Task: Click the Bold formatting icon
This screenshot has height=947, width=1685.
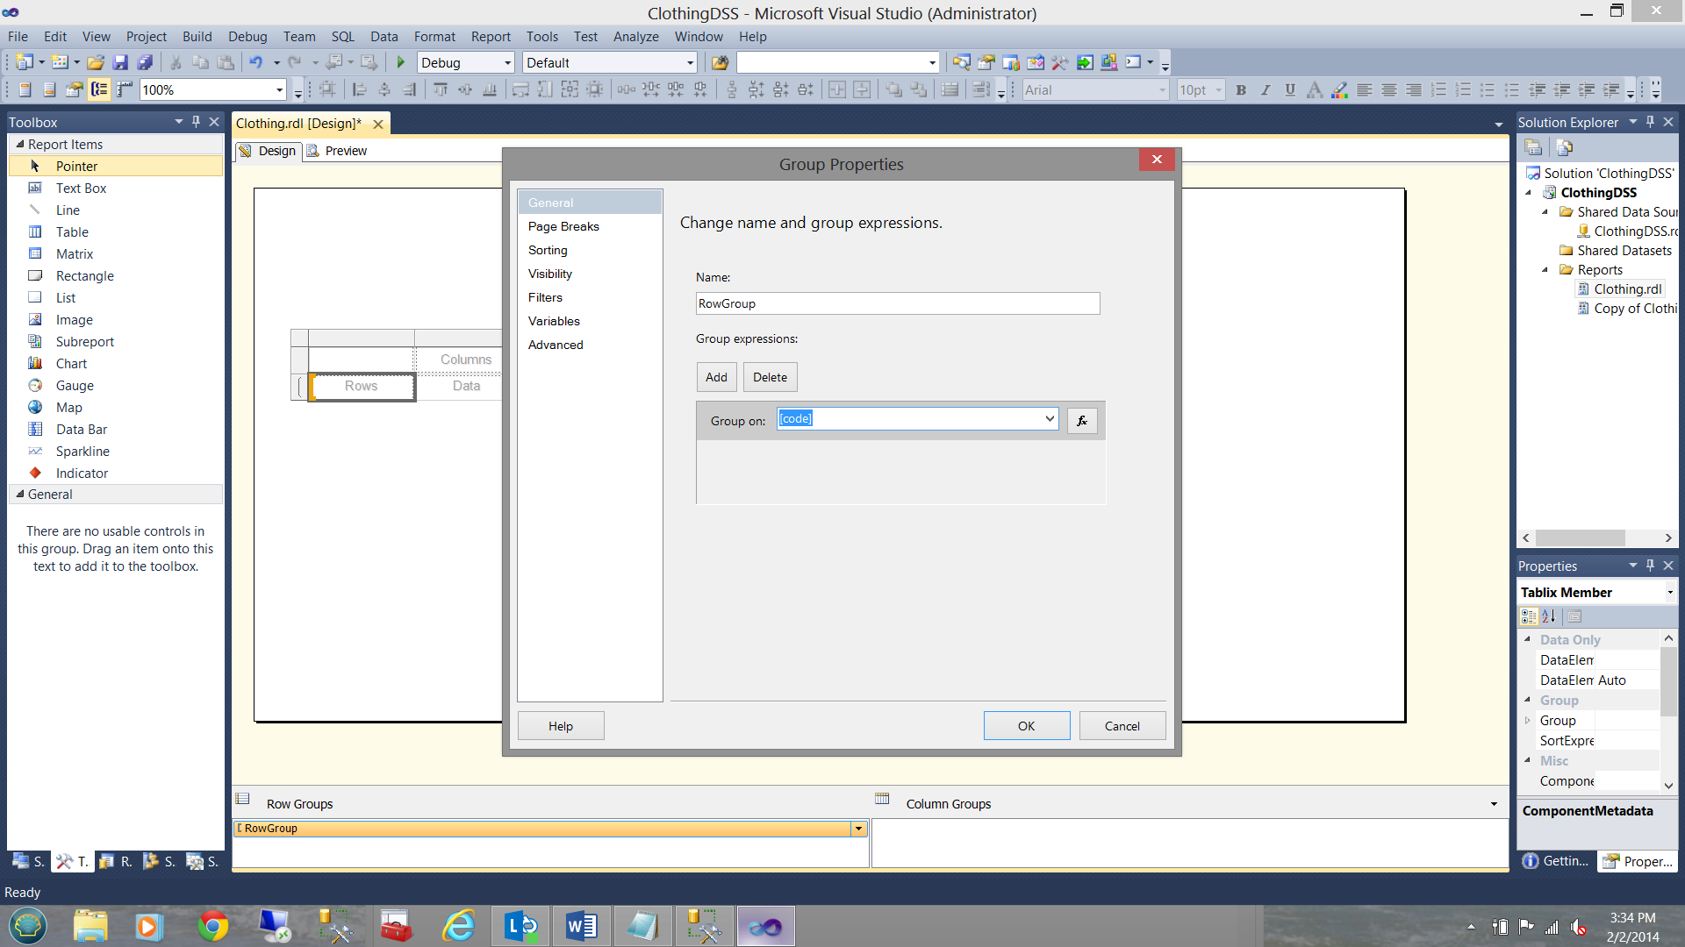Action: click(1241, 89)
